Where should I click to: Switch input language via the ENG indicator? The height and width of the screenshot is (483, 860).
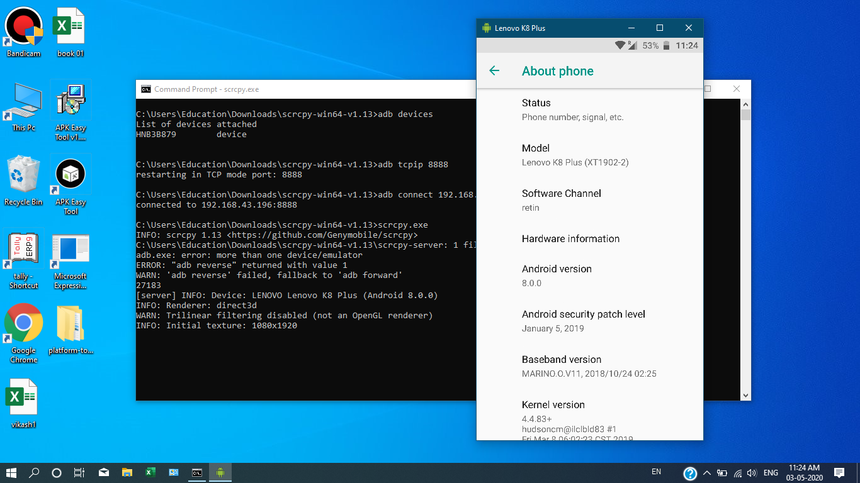click(x=771, y=472)
